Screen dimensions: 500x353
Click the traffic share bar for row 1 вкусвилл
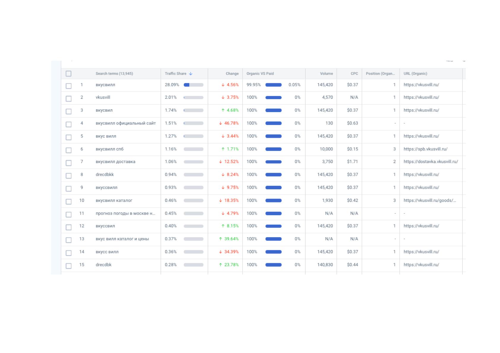coord(194,85)
